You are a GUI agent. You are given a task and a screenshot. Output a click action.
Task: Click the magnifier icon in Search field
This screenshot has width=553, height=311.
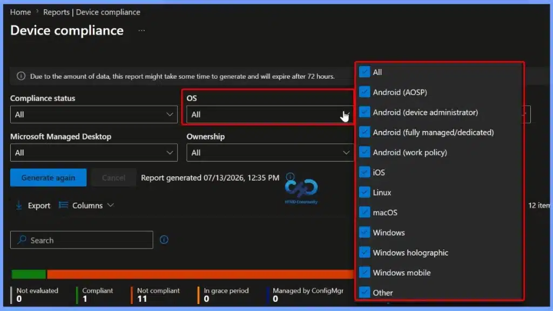[22, 240]
